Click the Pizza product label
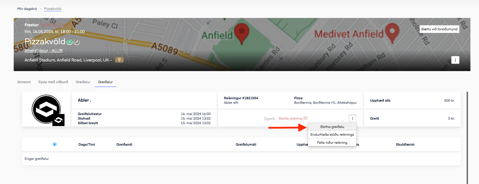479x184 pixels. pos(298,98)
